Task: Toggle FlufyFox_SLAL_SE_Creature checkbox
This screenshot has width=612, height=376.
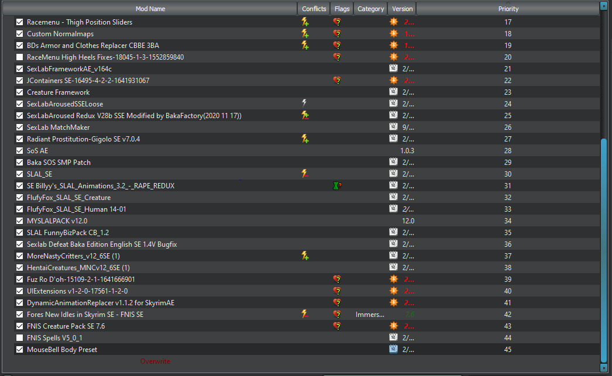Action: click(19, 198)
